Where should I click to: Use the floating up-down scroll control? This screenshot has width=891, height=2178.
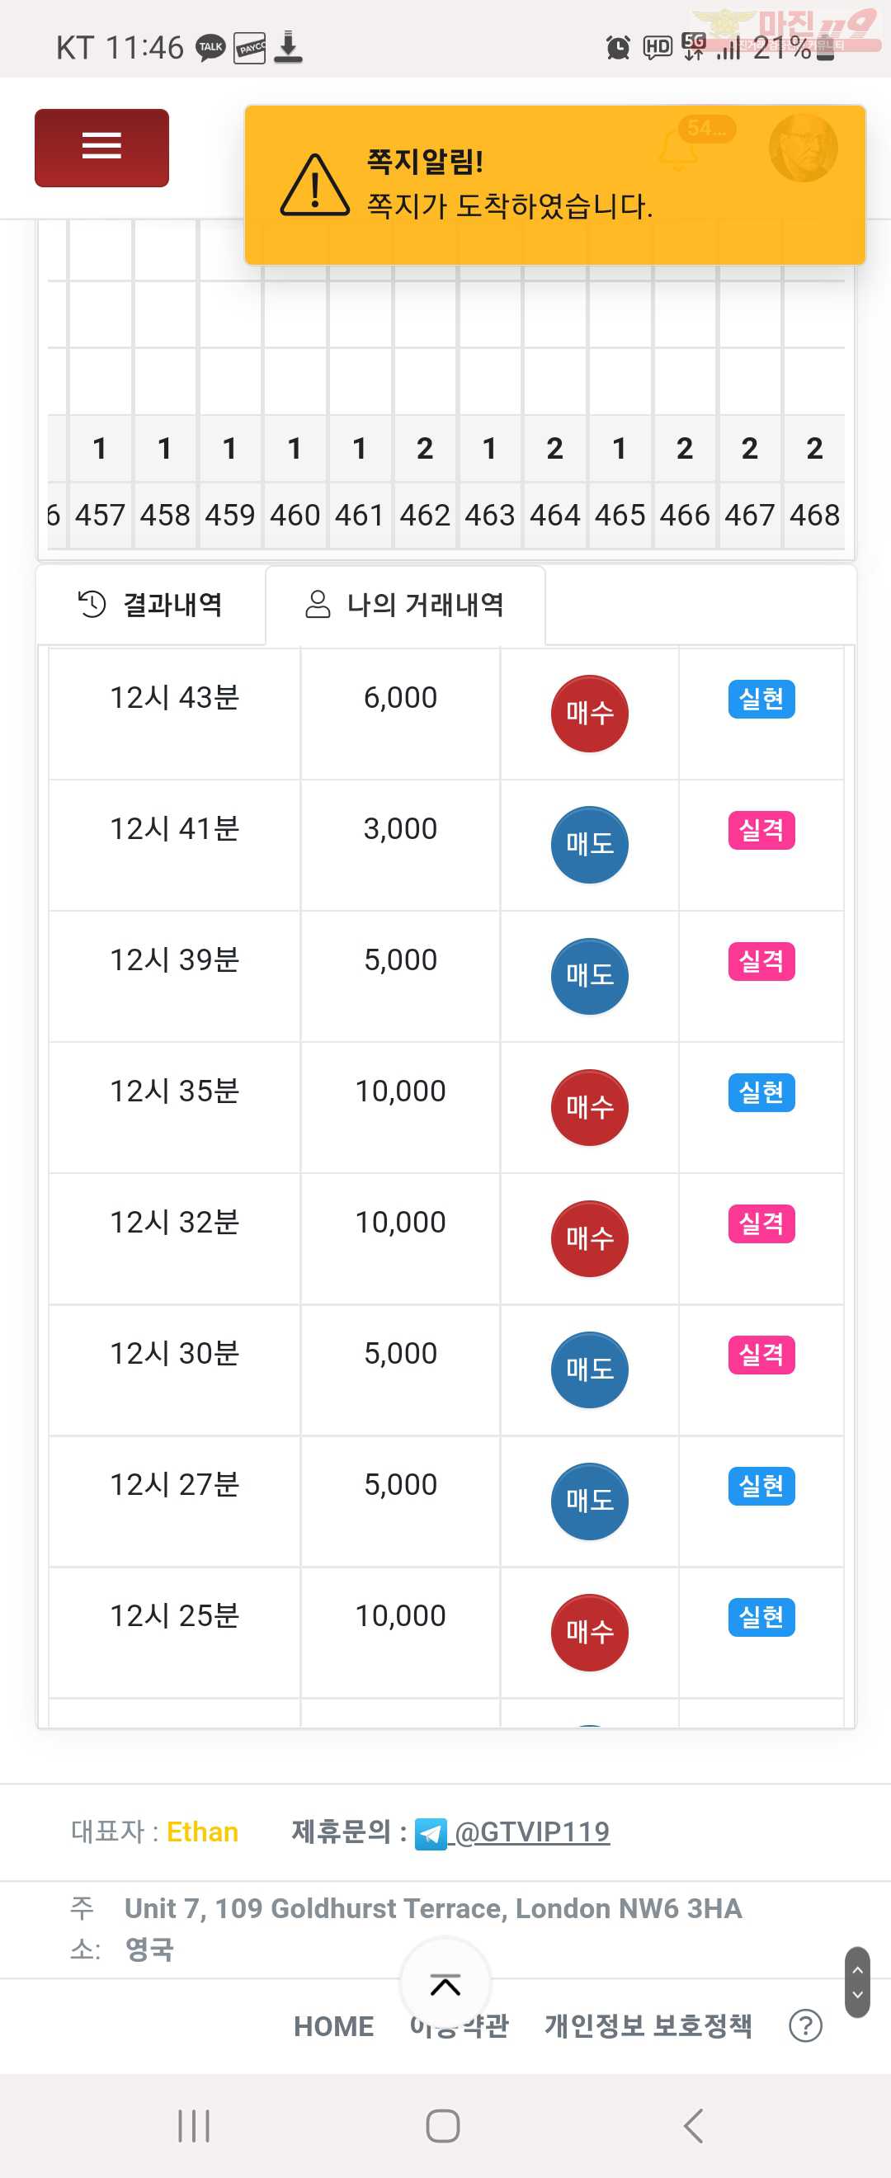857,1982
